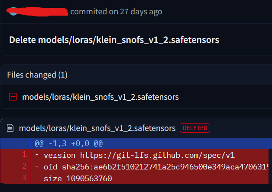Click line number 1 in the diff
272x192 pixels.
[x=24, y=154]
